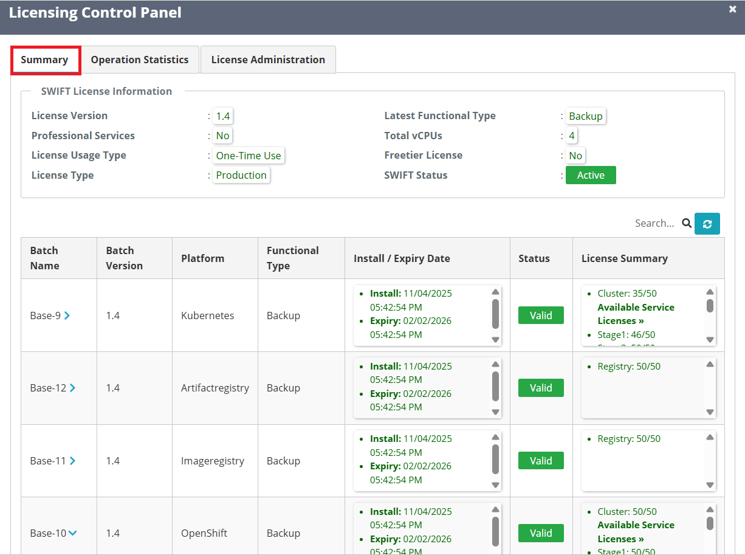Click the Active SWIFT Status badge
This screenshot has width=745, height=555.
tap(591, 175)
